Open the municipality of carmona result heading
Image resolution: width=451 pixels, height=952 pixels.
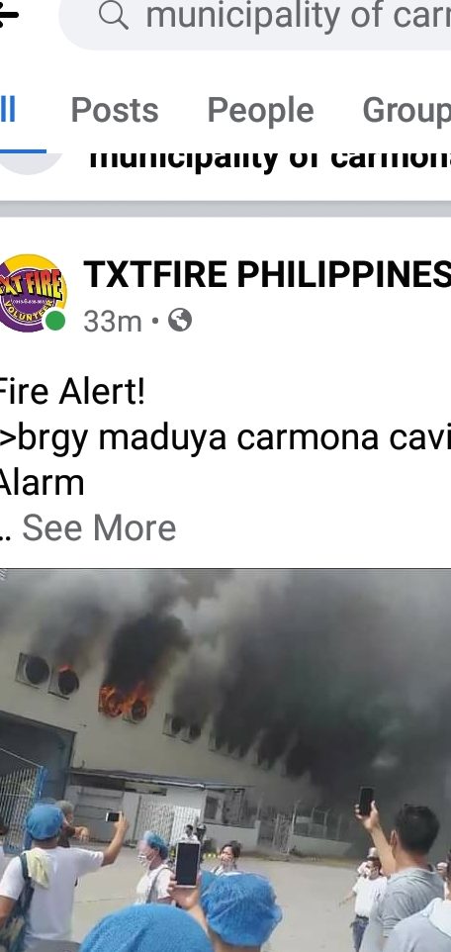pos(270,158)
